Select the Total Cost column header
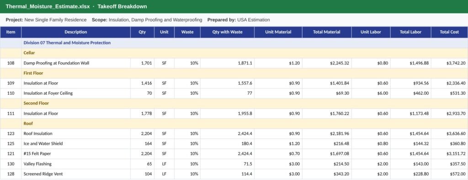 click(450, 32)
